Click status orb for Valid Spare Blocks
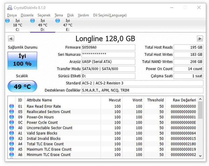 [x=12, y=133]
